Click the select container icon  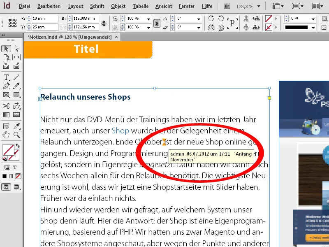246,19
